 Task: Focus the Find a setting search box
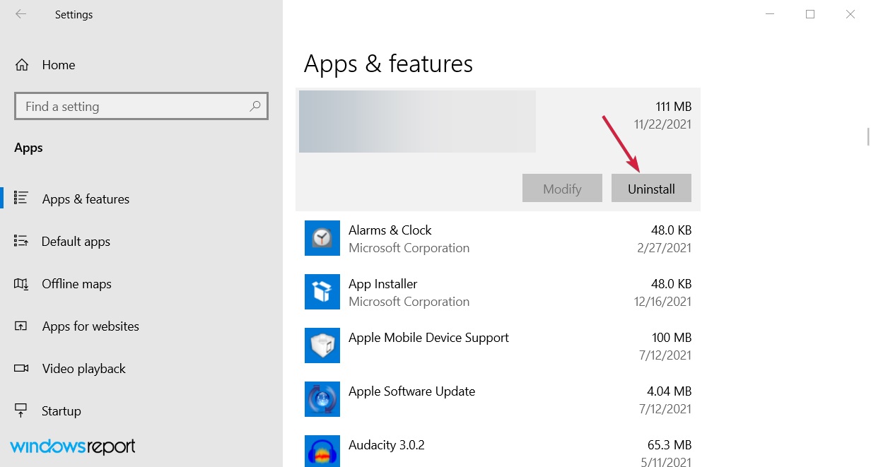[x=141, y=107]
